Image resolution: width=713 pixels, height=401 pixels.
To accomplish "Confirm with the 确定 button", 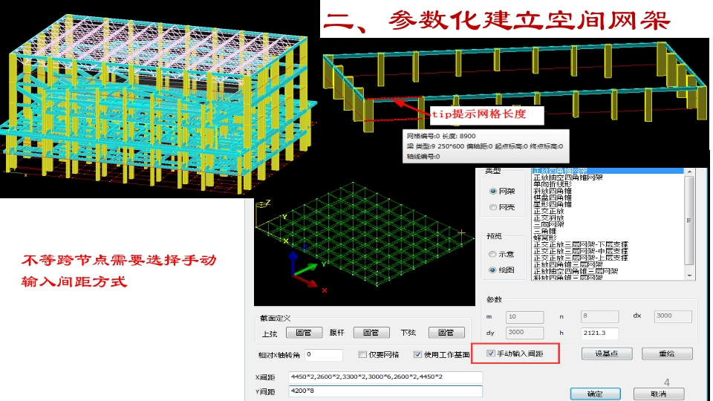I will [x=595, y=394].
